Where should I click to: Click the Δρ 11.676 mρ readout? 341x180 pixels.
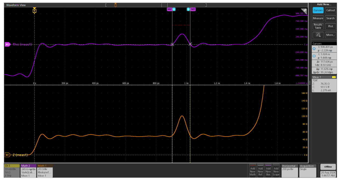coord(324,69)
